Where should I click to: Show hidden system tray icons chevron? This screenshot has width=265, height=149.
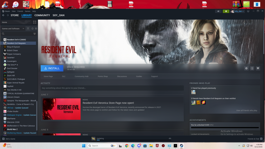[239, 146]
